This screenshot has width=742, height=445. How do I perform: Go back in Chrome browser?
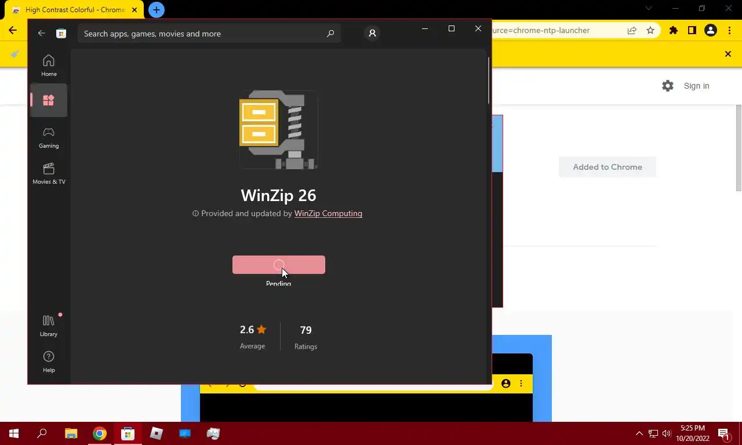point(13,30)
